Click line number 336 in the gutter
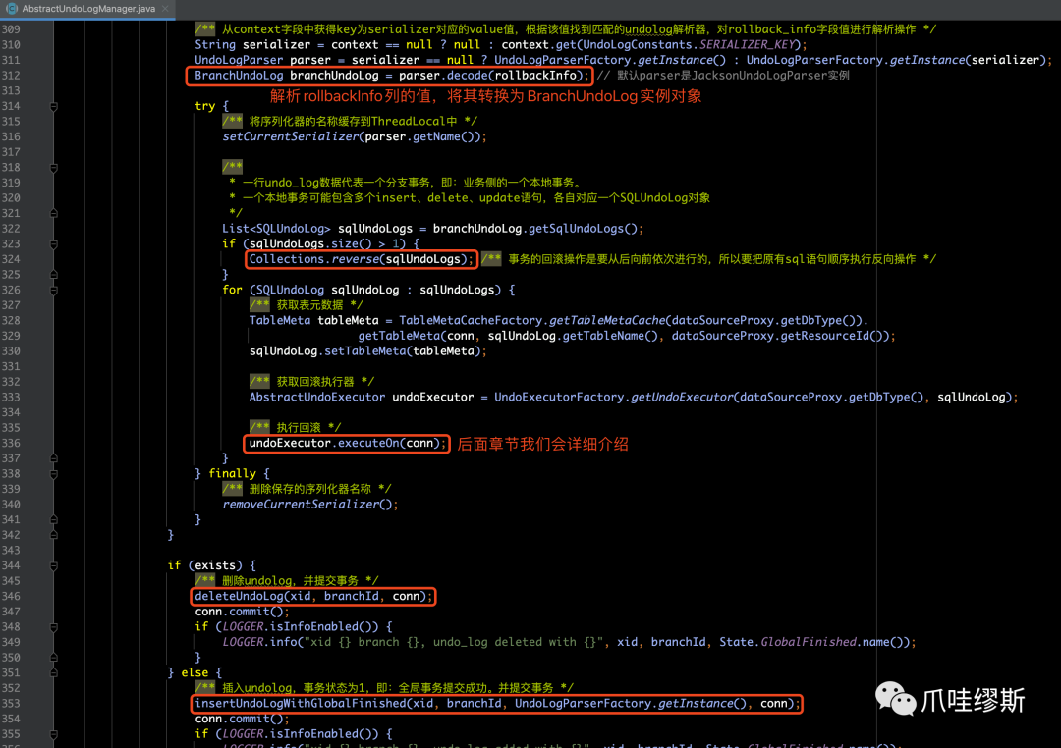This screenshot has height=748, width=1061. (x=11, y=443)
